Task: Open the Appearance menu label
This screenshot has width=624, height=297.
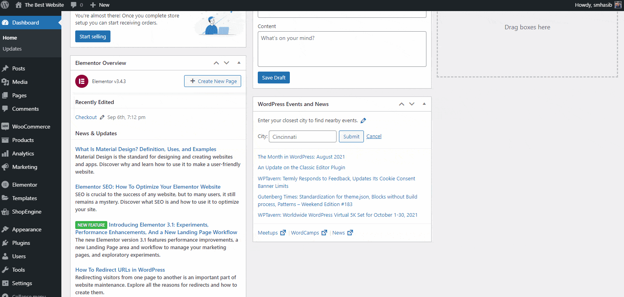Action: pyautogui.click(x=27, y=229)
